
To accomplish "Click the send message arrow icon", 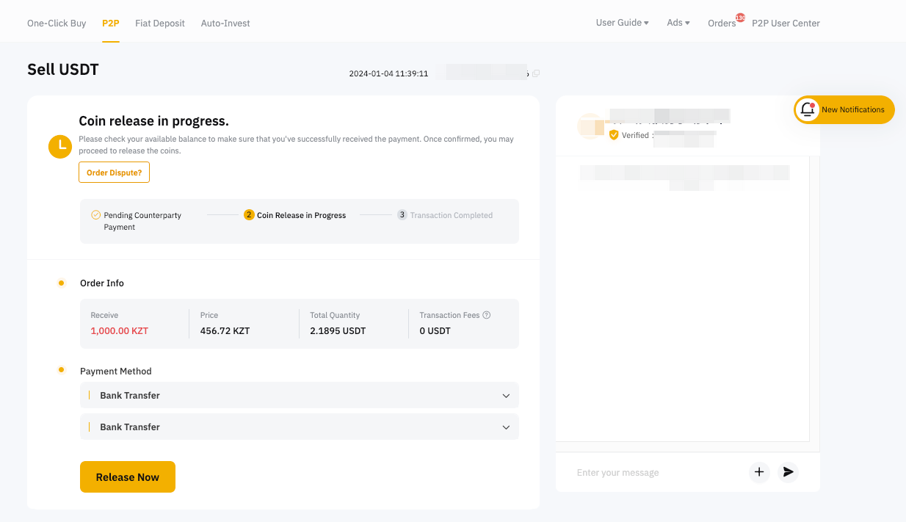I will [788, 472].
